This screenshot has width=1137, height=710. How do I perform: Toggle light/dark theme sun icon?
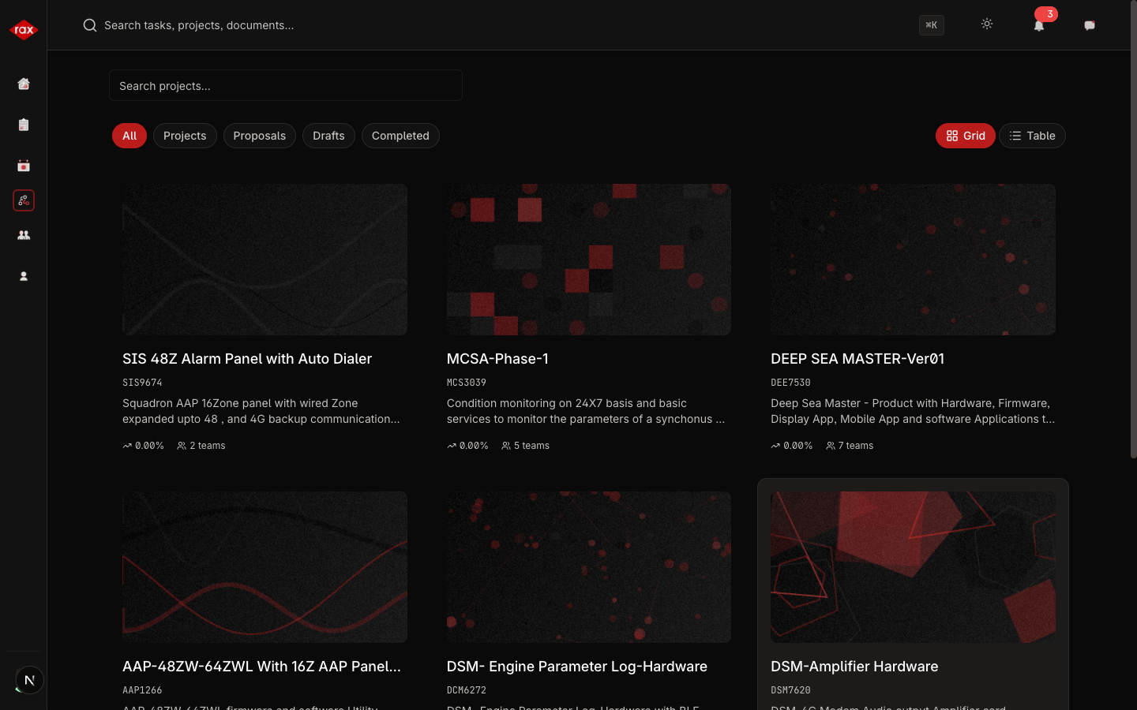click(987, 24)
